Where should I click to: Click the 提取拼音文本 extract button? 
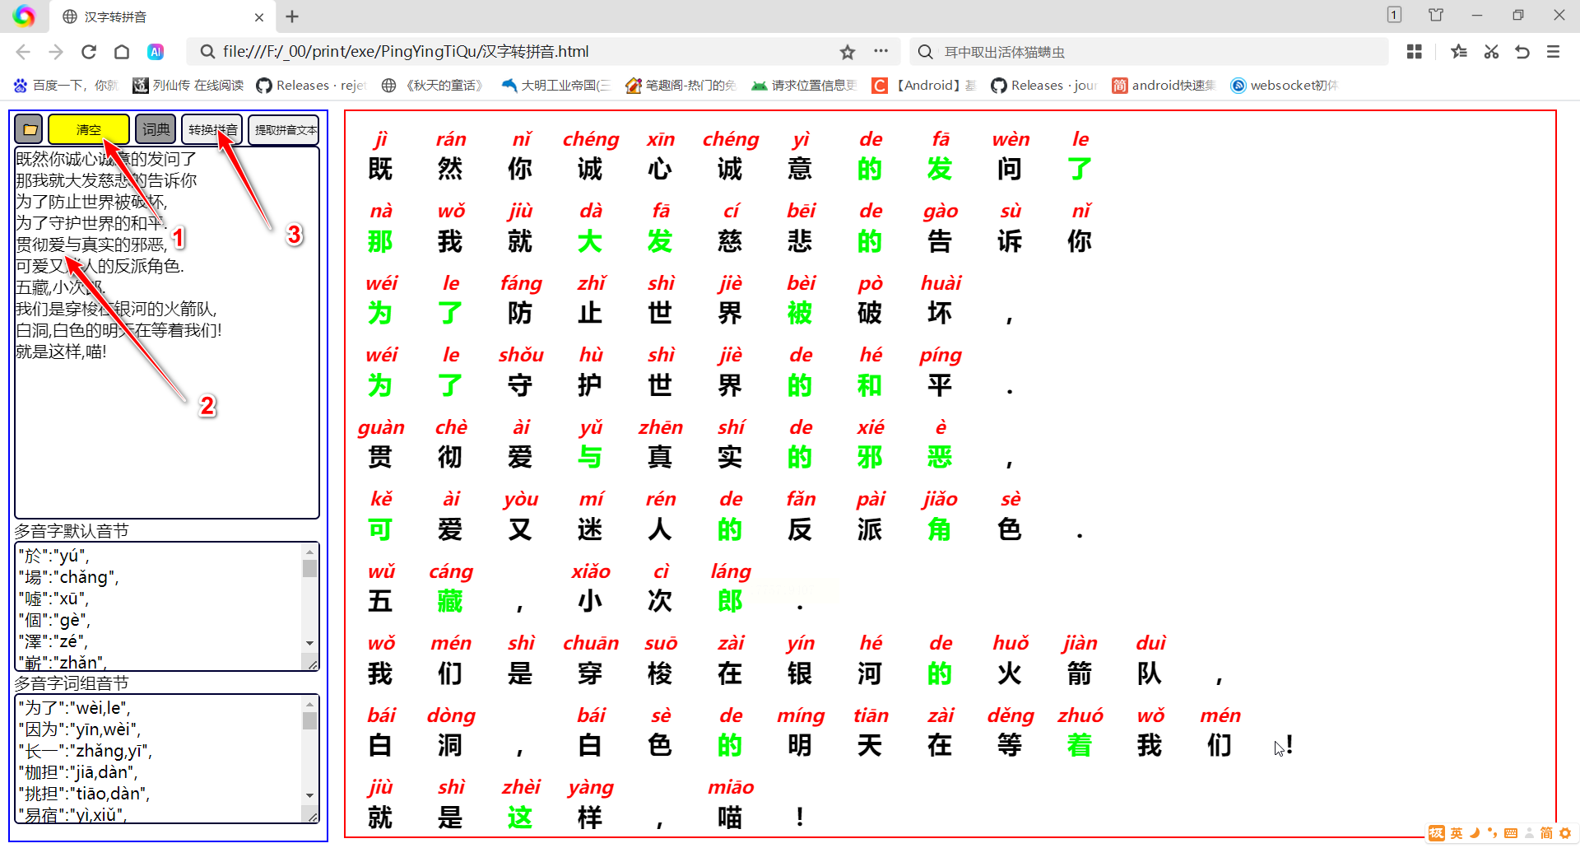[x=284, y=129]
